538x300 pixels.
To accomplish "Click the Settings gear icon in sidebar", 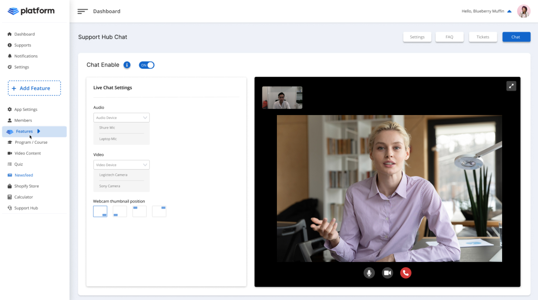I will (x=10, y=67).
